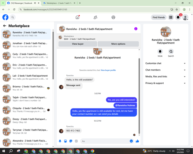Open the tab search dropdown arrow
The image size is (193, 154).
tap(3, 3)
